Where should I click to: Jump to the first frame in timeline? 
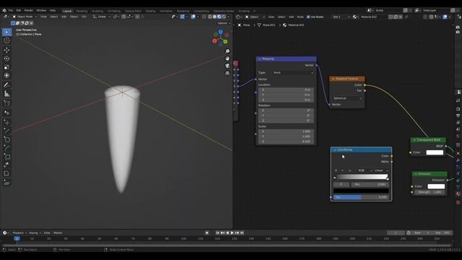[x=217, y=233]
